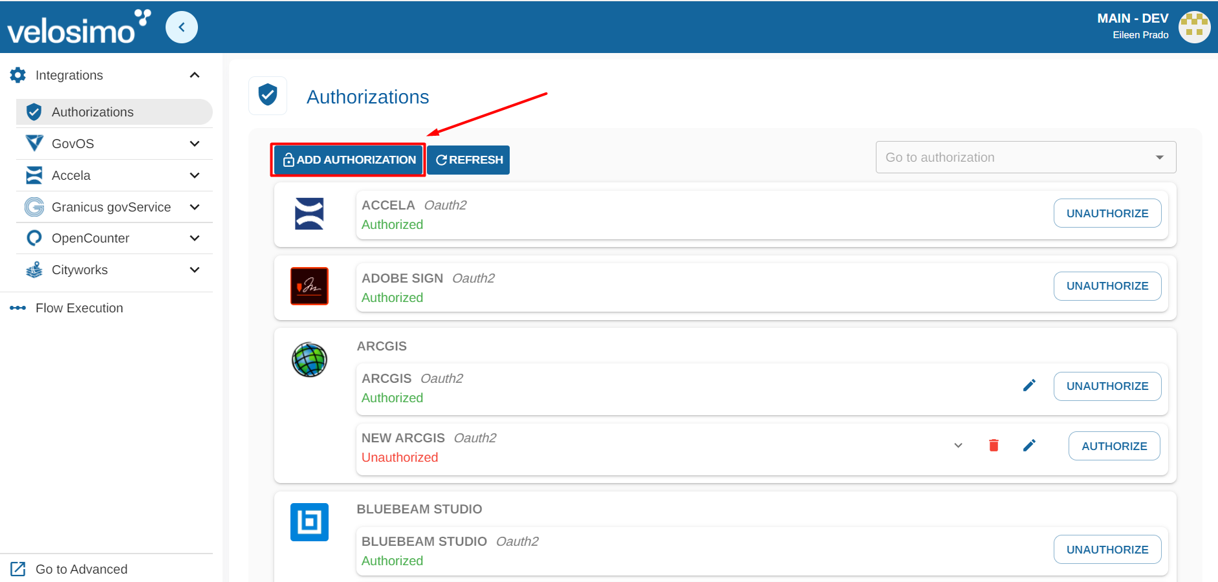Collapse the Integrations menu section
The height and width of the screenshot is (582, 1218).
[x=195, y=75]
